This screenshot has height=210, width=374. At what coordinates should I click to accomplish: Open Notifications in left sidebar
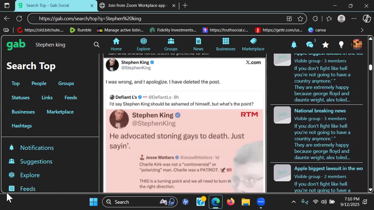[x=31, y=148]
